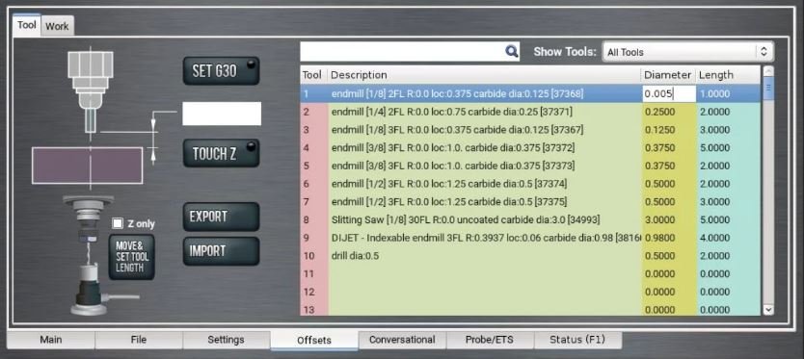This screenshot has width=804, height=359.
Task: Click length 1.0000 of tool 1
Action: [729, 93]
